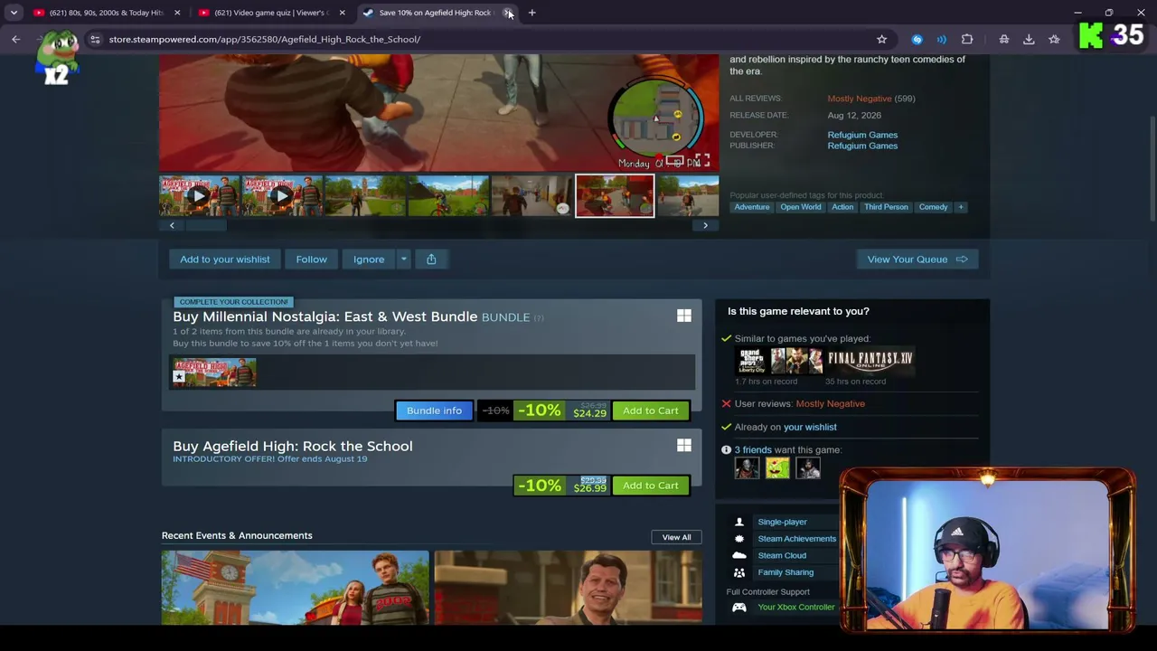
Task: Click the Single-player person icon
Action: pos(739,522)
